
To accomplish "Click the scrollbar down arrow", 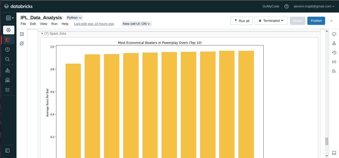I will (x=327, y=156).
